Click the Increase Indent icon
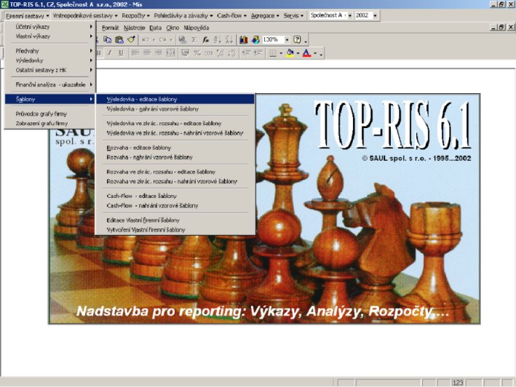This screenshot has height=387, width=516. [258, 53]
